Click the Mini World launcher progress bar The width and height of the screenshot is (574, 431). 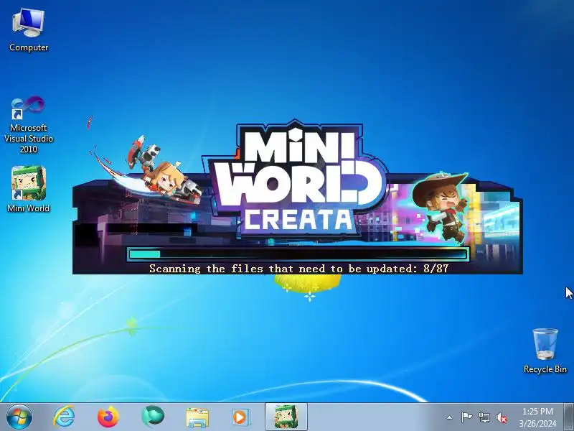coord(298,254)
